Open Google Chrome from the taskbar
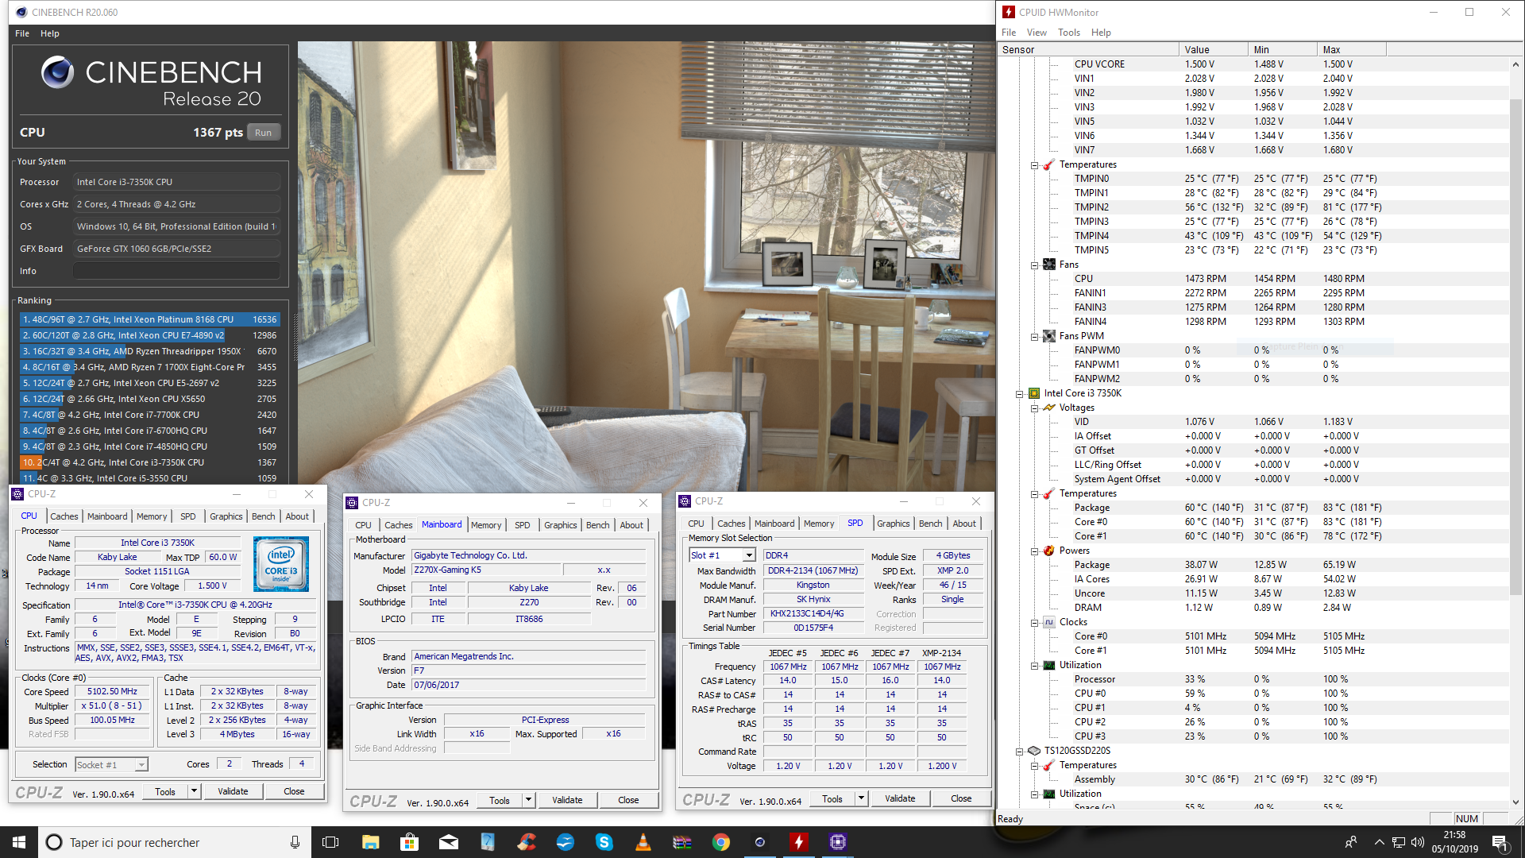This screenshot has height=858, width=1525. 720,842
